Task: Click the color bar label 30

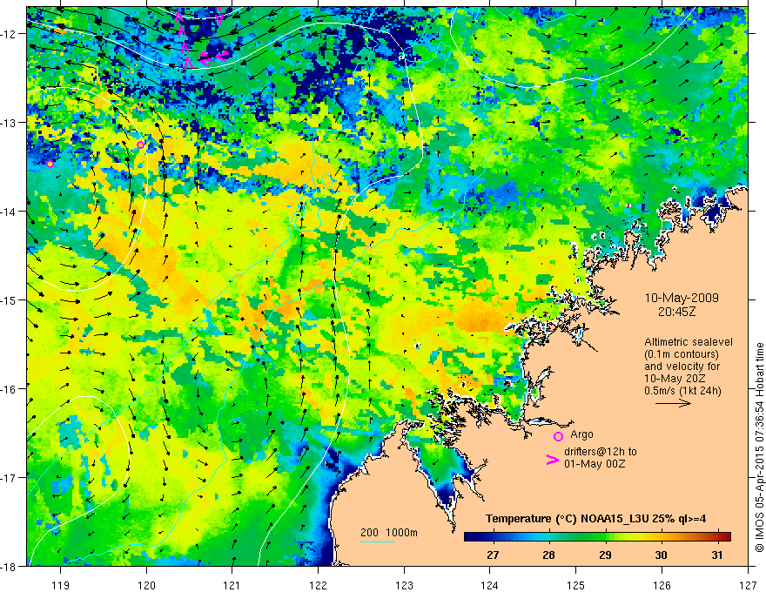Action: tap(661, 555)
